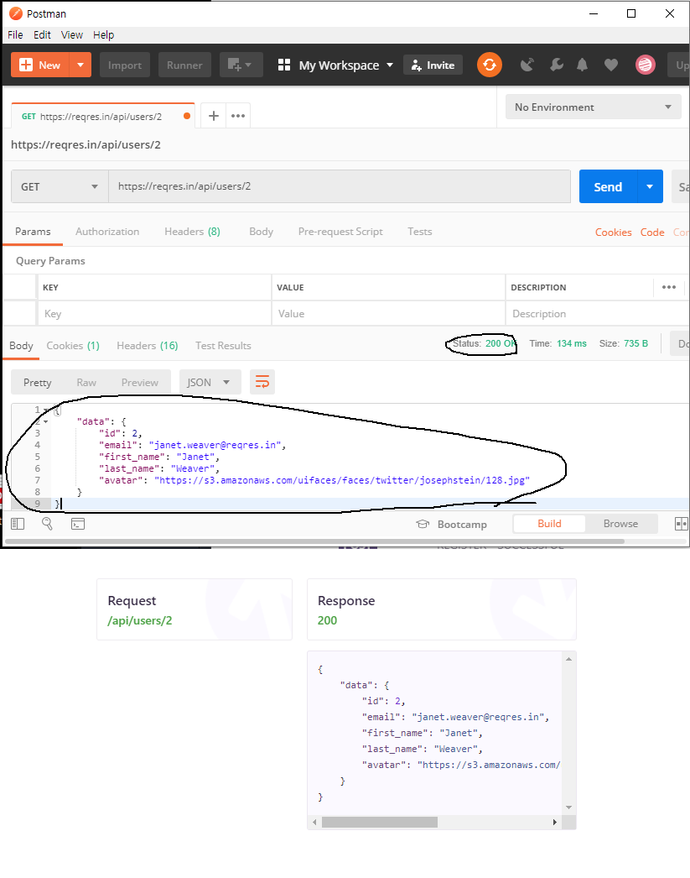
Task: Click the new window icon button
Action: [240, 65]
